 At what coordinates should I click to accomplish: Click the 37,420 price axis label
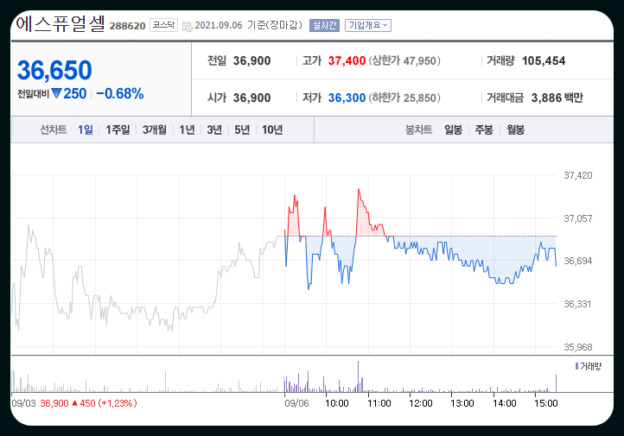coord(578,175)
